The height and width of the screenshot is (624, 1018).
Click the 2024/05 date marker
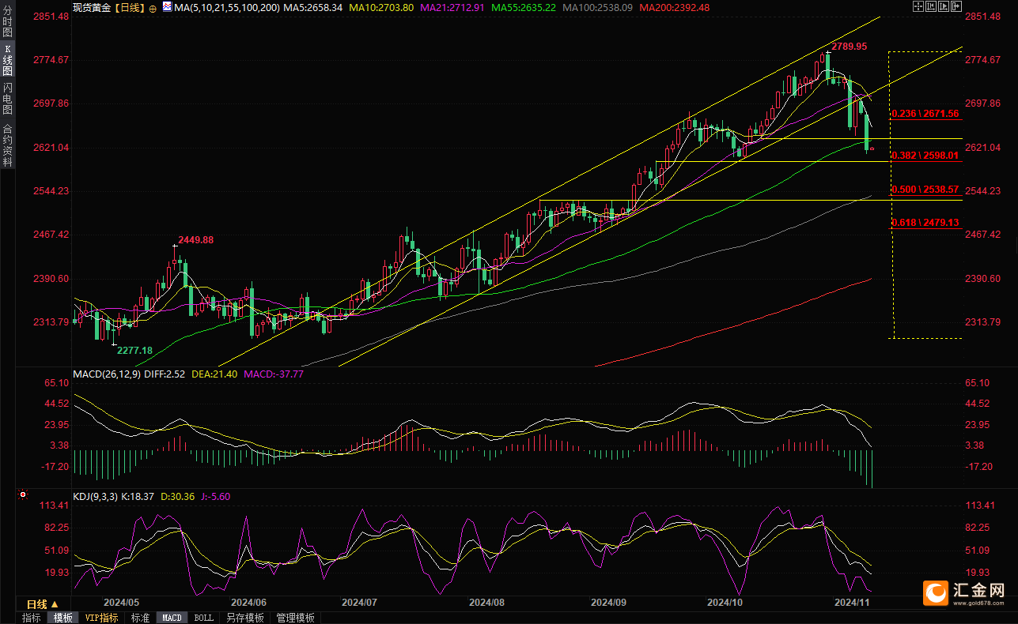tap(121, 602)
